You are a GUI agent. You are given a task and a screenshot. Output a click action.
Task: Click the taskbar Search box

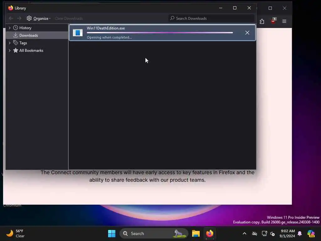pyautogui.click(x=154, y=233)
